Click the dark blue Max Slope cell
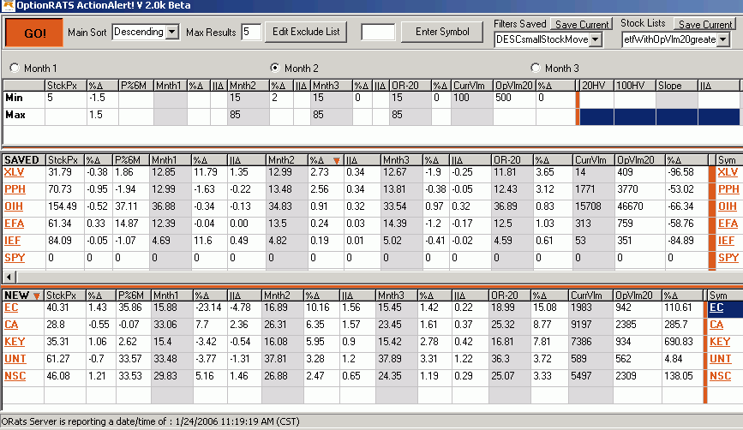This screenshot has width=743, height=430. tap(677, 117)
